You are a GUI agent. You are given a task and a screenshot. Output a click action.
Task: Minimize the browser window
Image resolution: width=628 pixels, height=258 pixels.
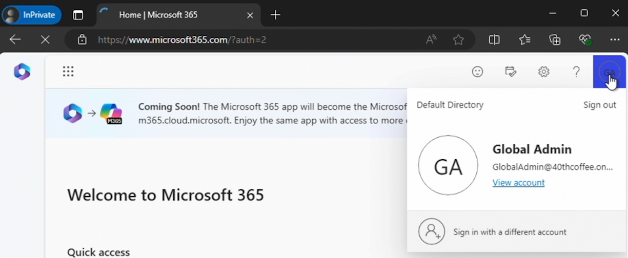553,13
